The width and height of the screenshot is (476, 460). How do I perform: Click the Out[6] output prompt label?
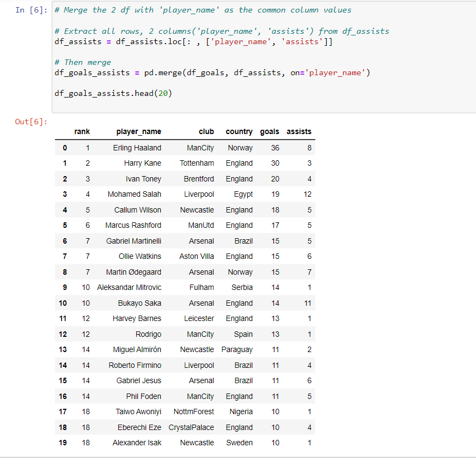[x=31, y=122]
